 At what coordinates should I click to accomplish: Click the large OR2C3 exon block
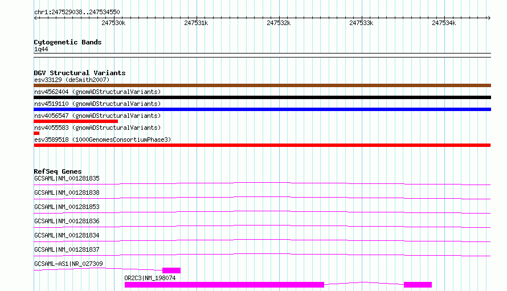[x=224, y=285]
